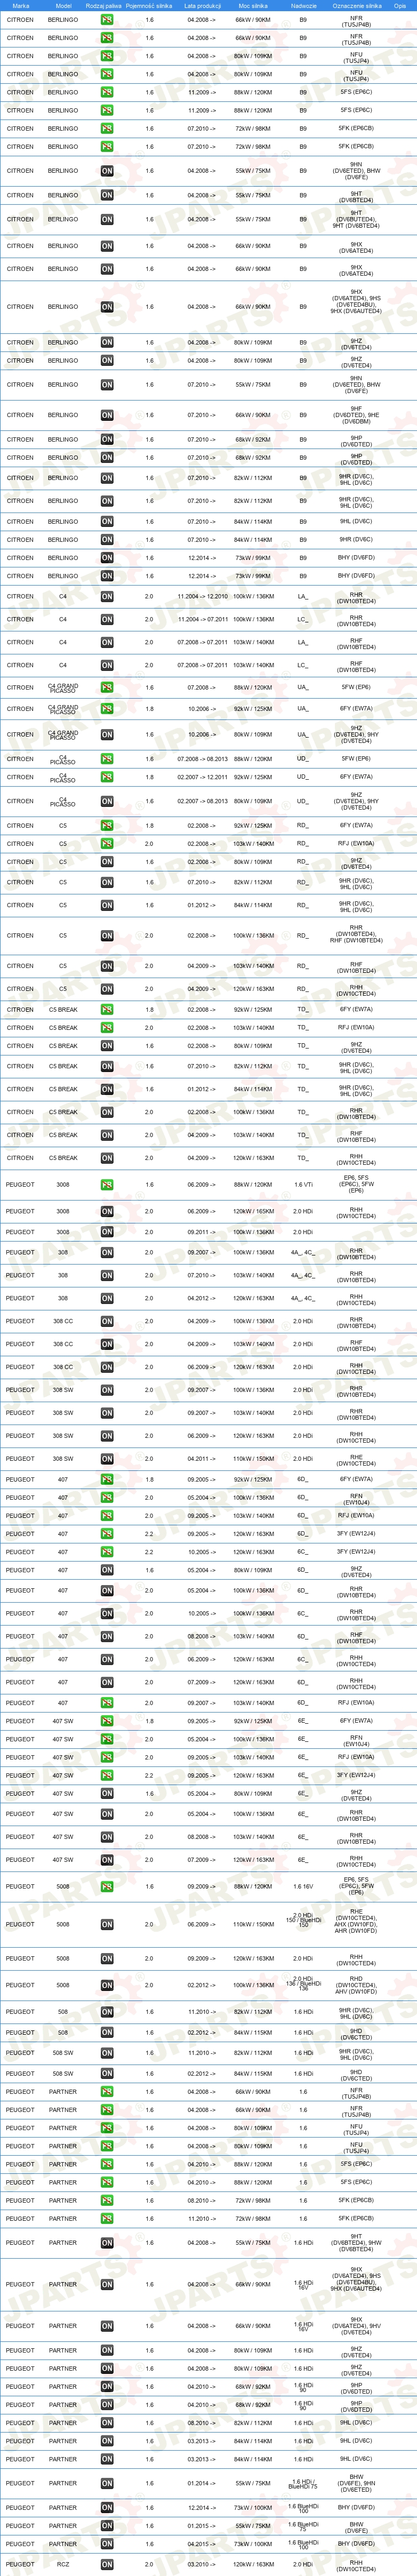Click the Pojemność silnika column header
The image size is (417, 2576).
point(149,6)
